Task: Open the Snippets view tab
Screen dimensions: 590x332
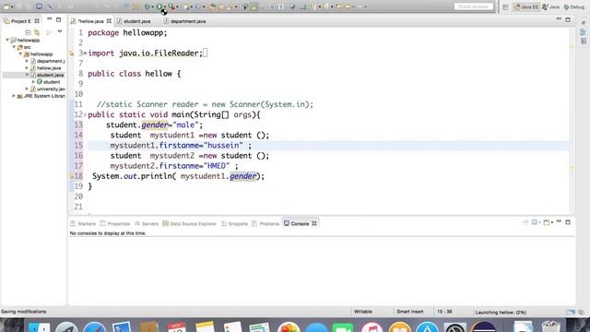Action: pos(234,223)
